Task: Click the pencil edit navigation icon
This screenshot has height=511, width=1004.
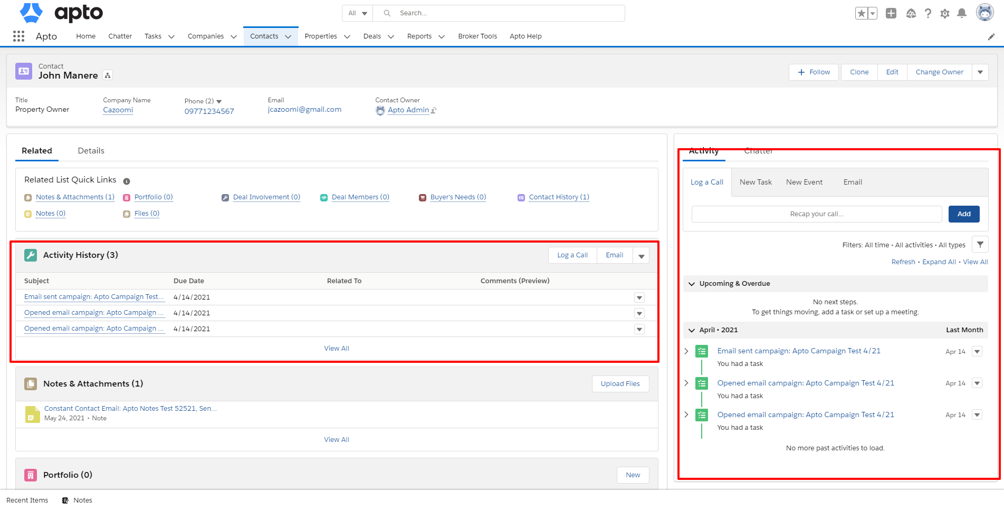Action: [x=991, y=36]
